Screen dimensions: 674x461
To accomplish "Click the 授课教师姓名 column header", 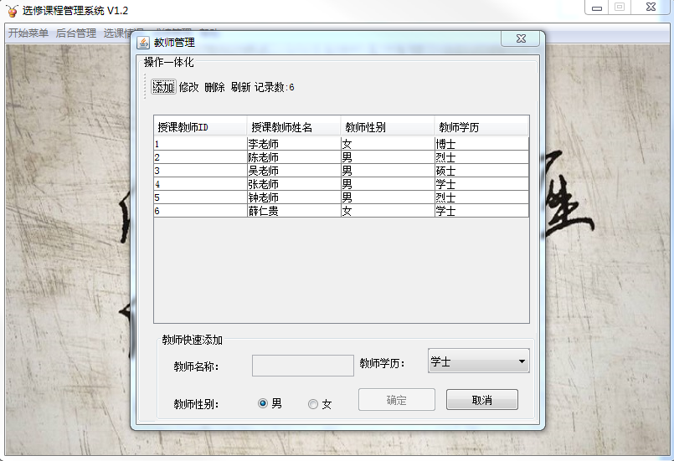I will pos(294,127).
